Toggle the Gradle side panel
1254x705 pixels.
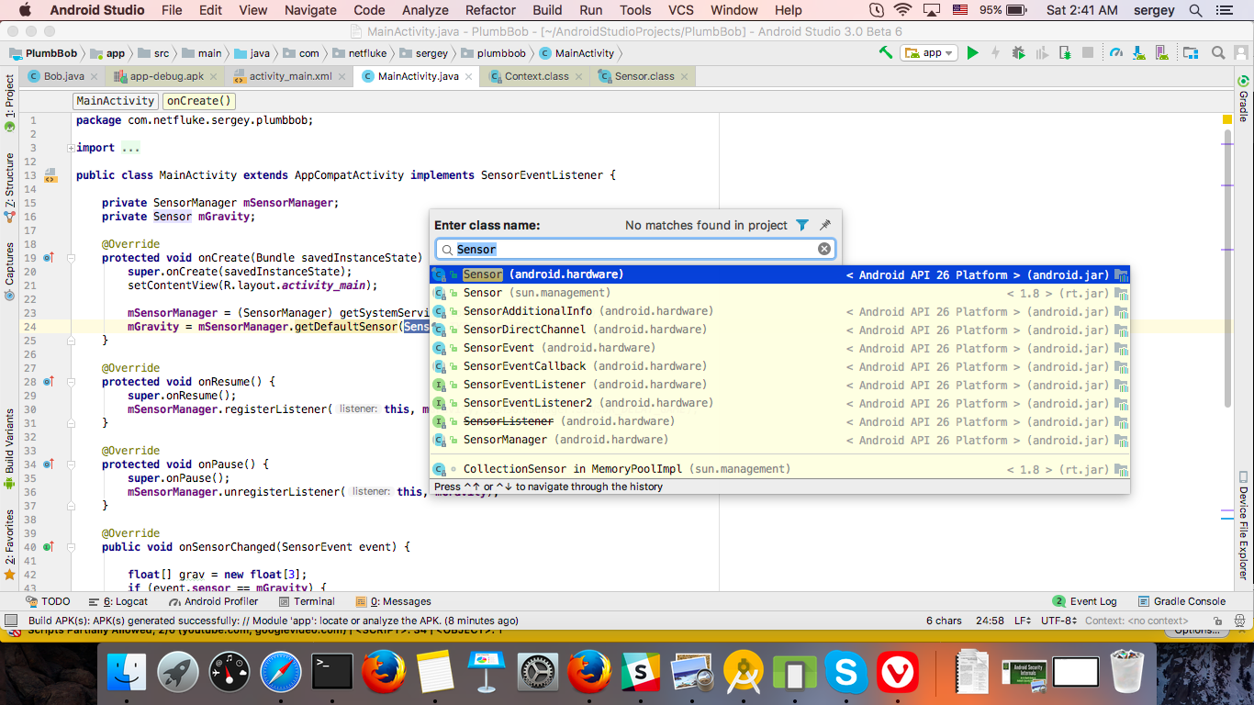pos(1244,100)
